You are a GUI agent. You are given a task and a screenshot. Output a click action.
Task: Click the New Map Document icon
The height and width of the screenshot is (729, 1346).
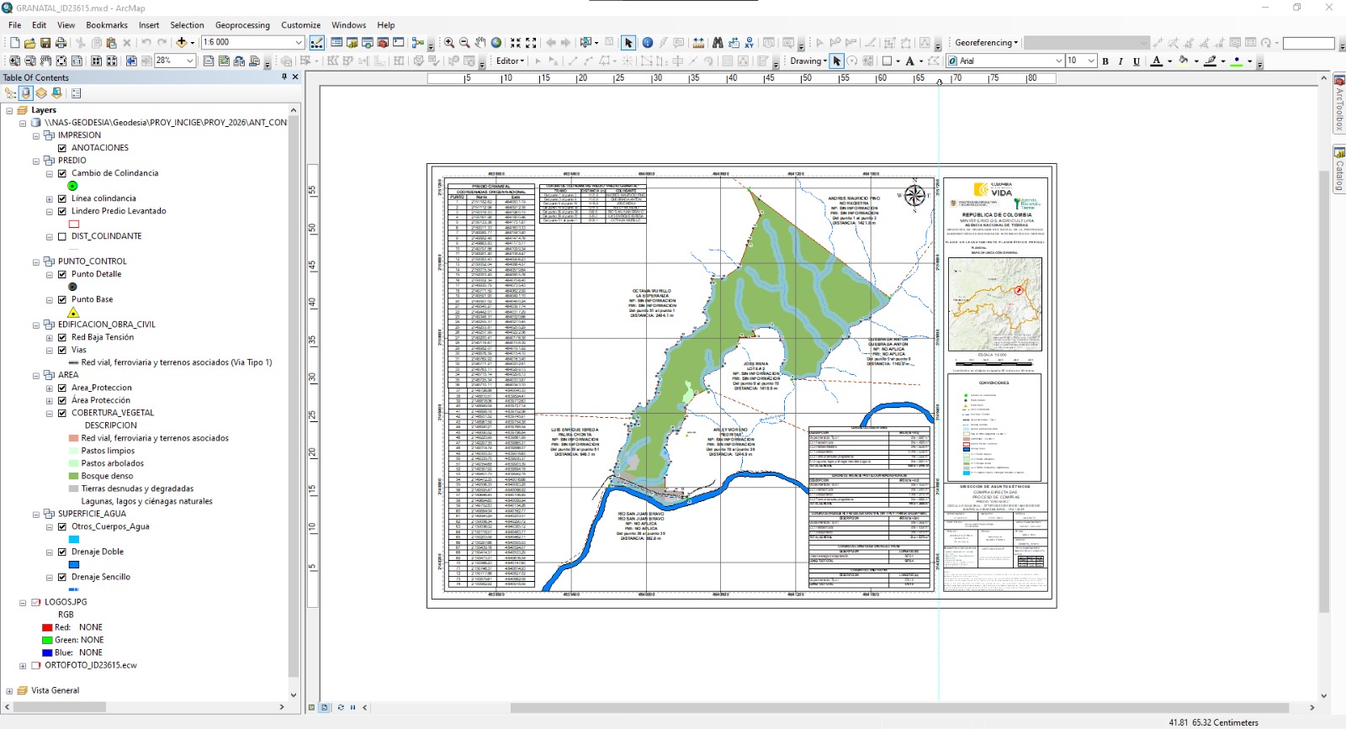[14, 42]
